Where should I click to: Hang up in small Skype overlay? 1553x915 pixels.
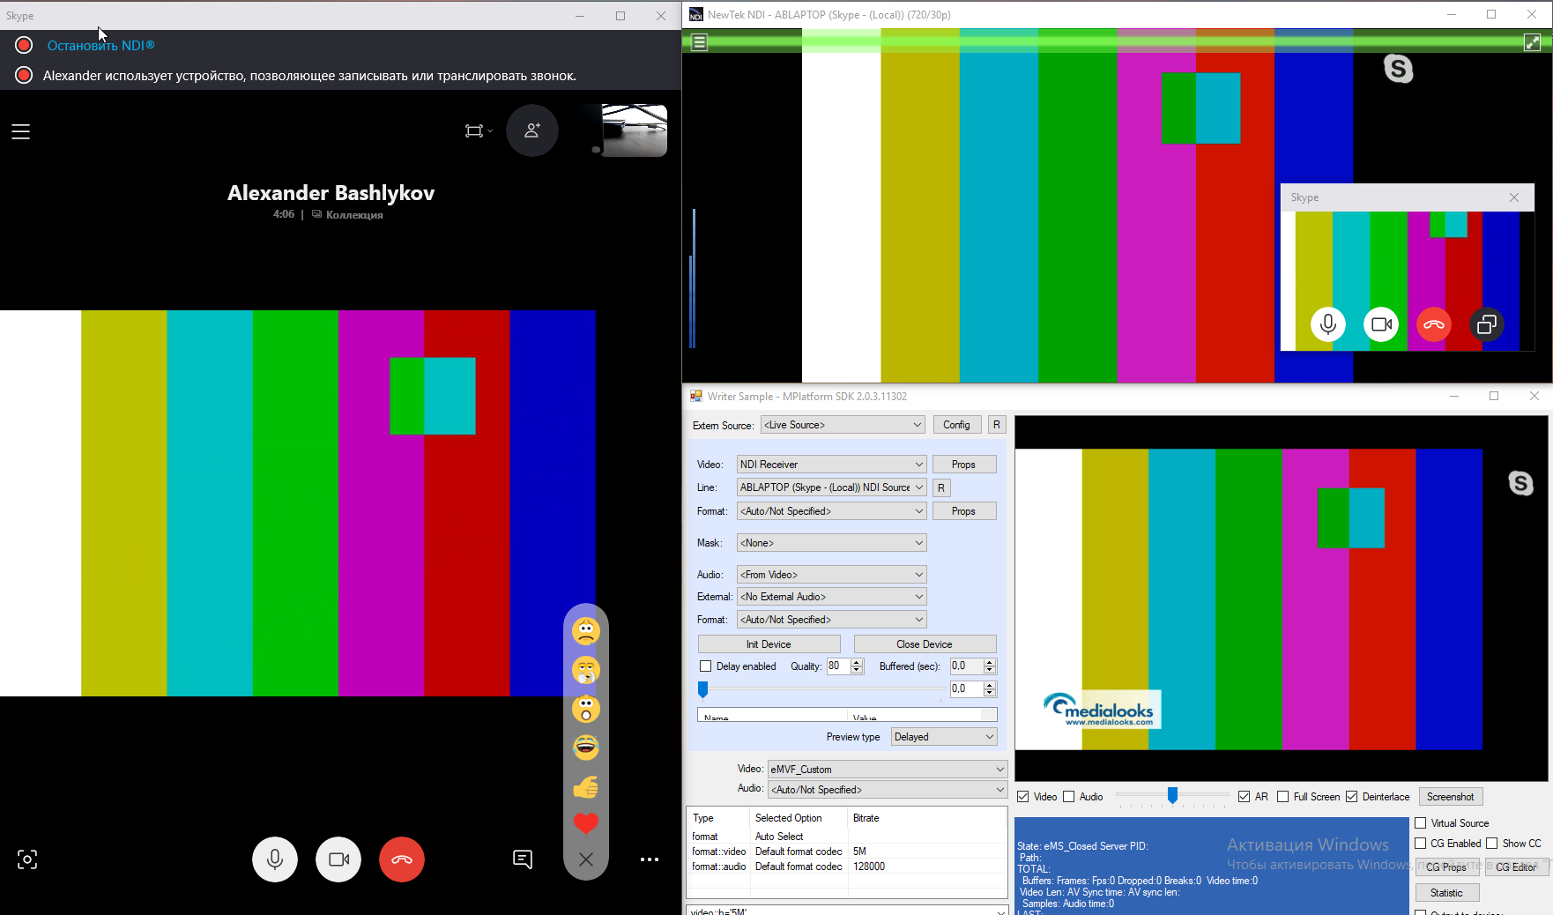[1434, 324]
